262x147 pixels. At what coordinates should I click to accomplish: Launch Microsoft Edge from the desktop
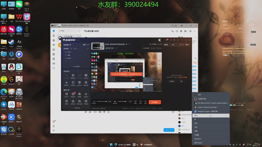tap(4, 94)
